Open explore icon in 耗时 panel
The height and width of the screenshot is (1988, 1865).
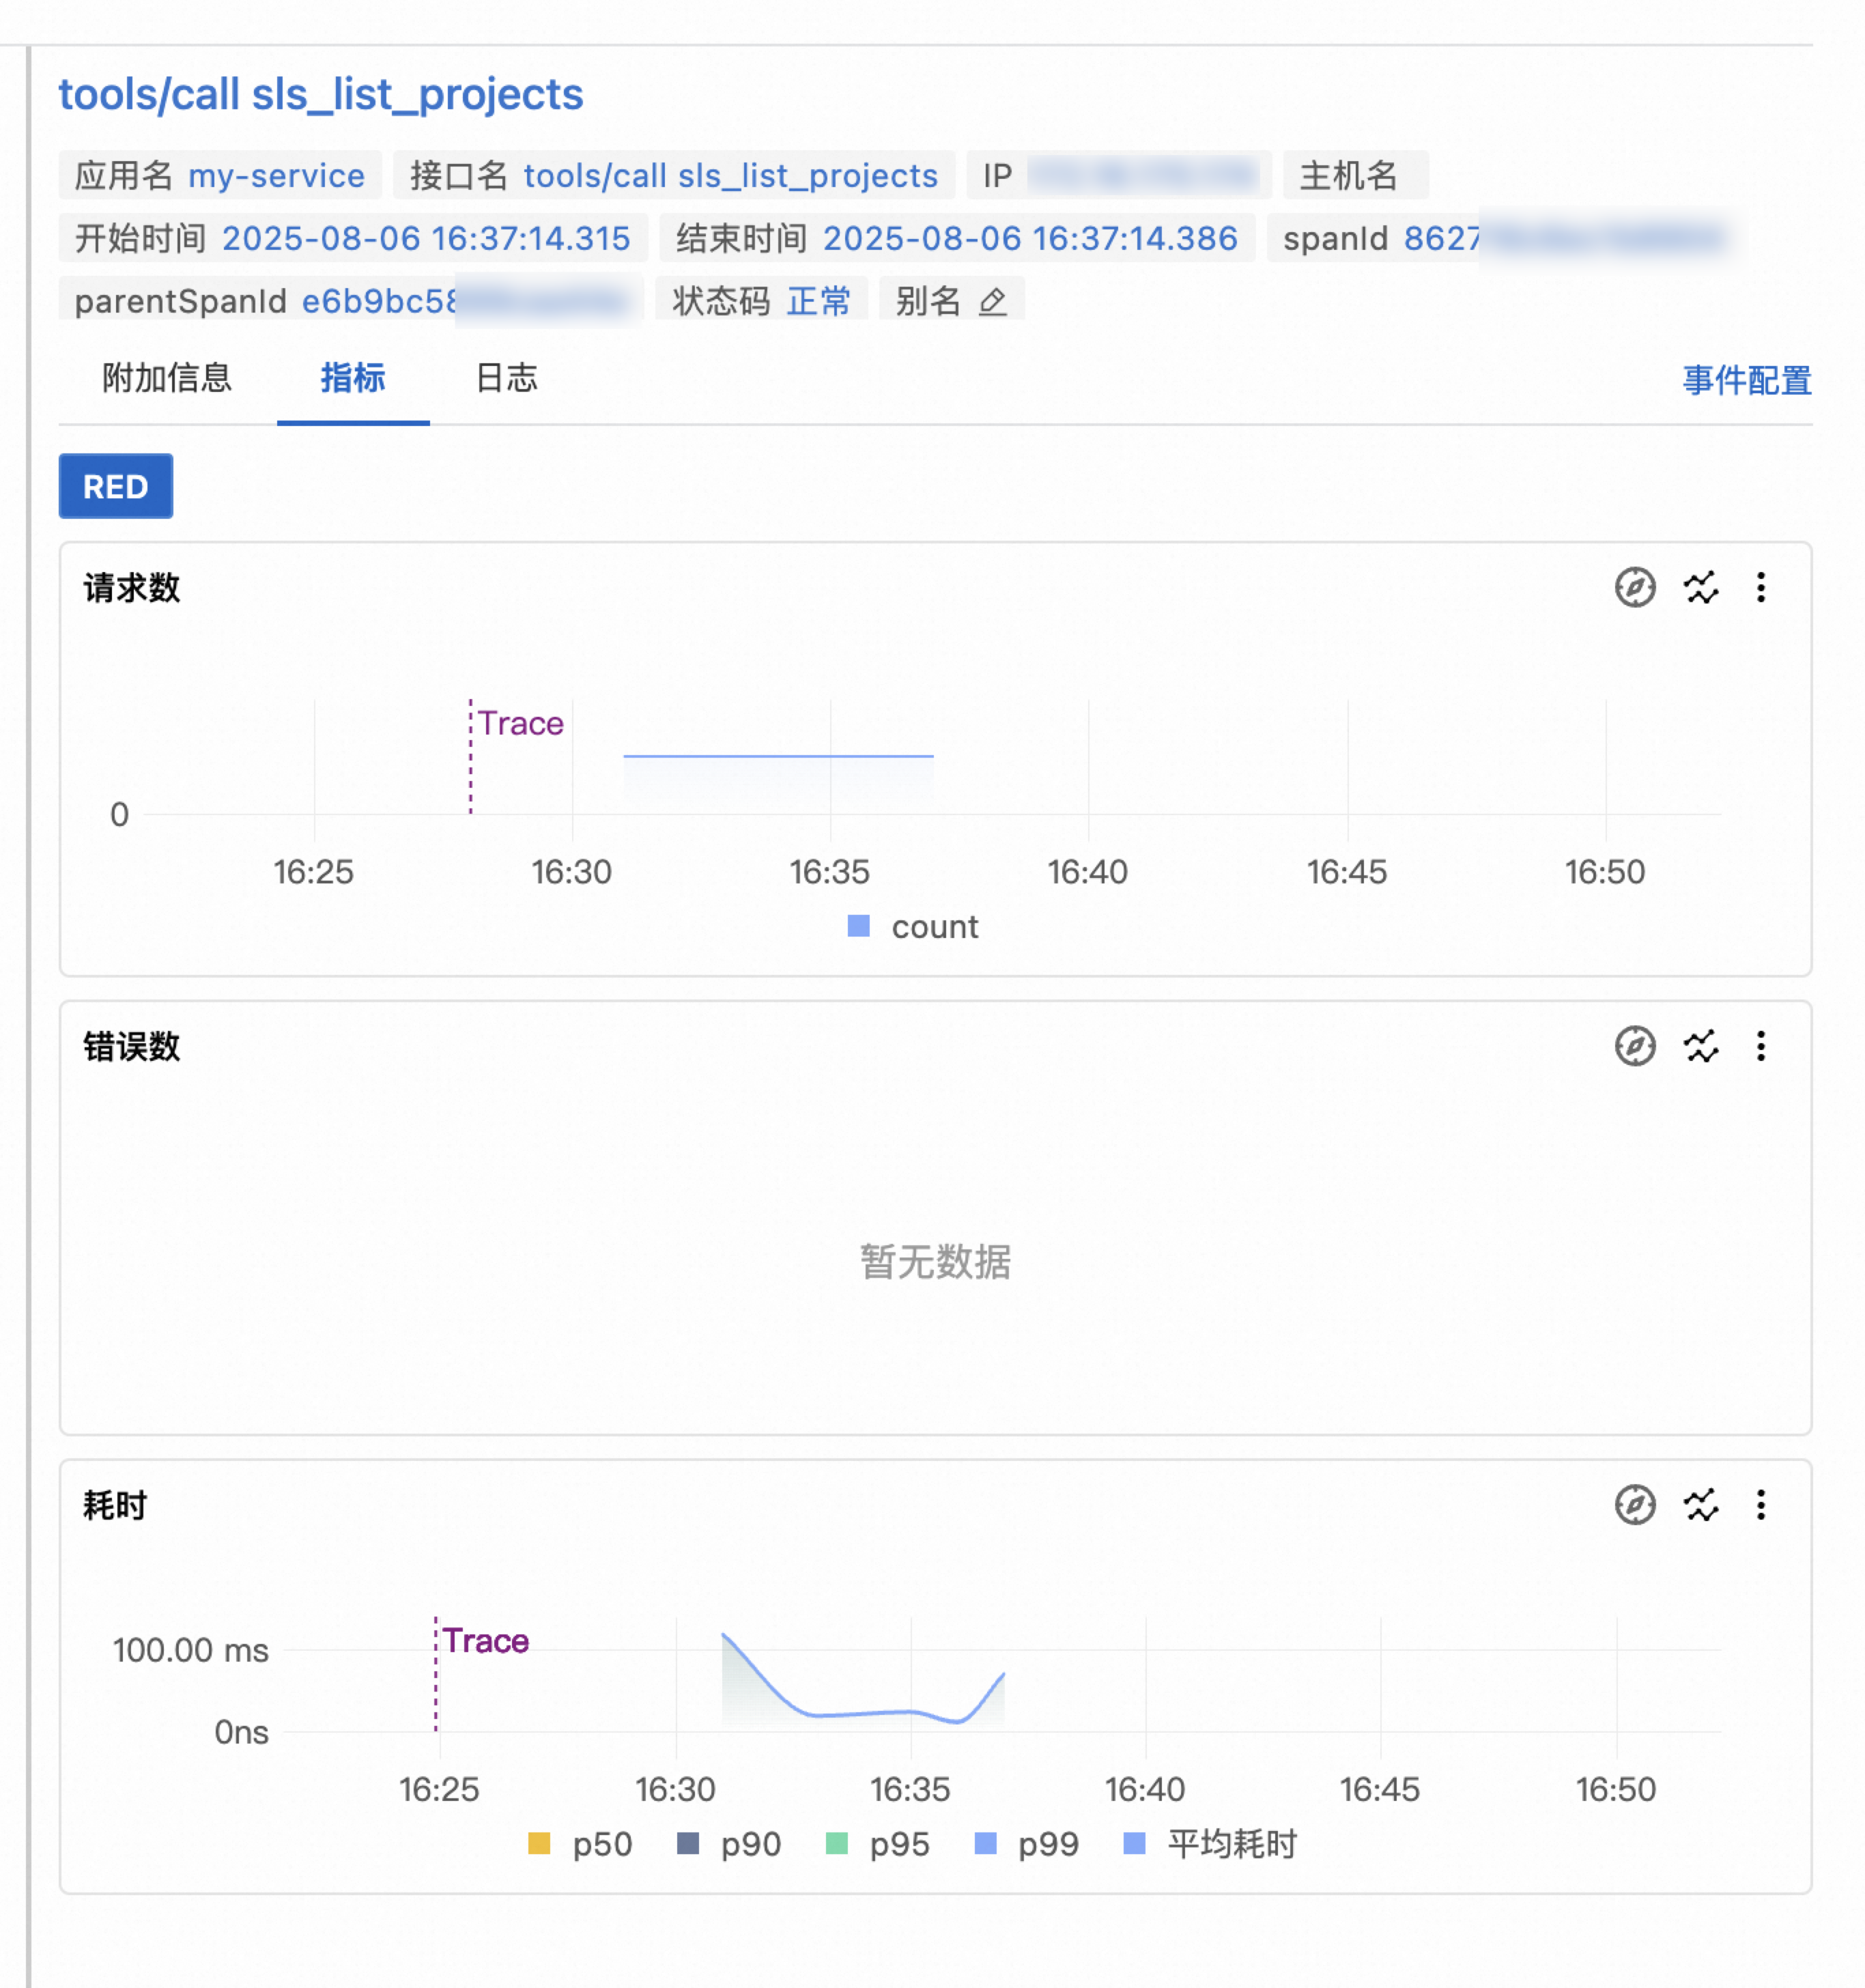click(x=1635, y=1504)
